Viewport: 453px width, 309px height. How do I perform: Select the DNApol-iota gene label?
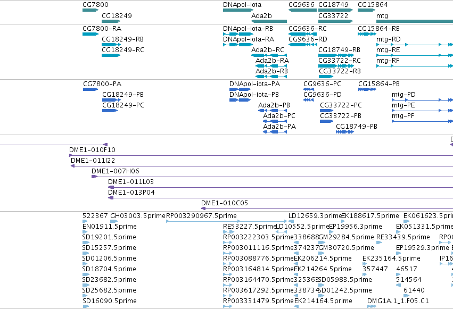point(242,5)
